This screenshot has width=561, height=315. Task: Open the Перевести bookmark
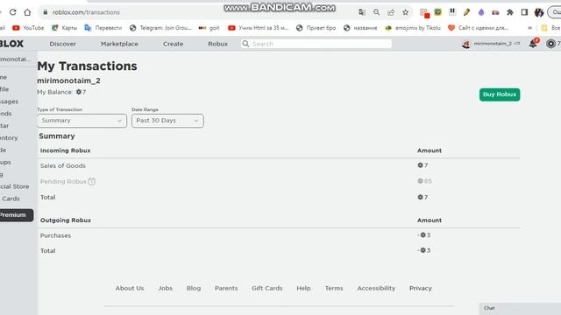point(103,27)
